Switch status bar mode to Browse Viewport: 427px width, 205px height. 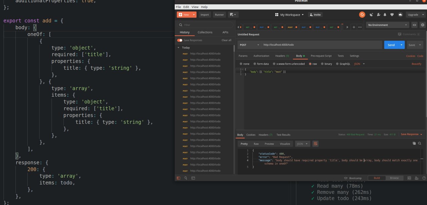[x=394, y=178]
